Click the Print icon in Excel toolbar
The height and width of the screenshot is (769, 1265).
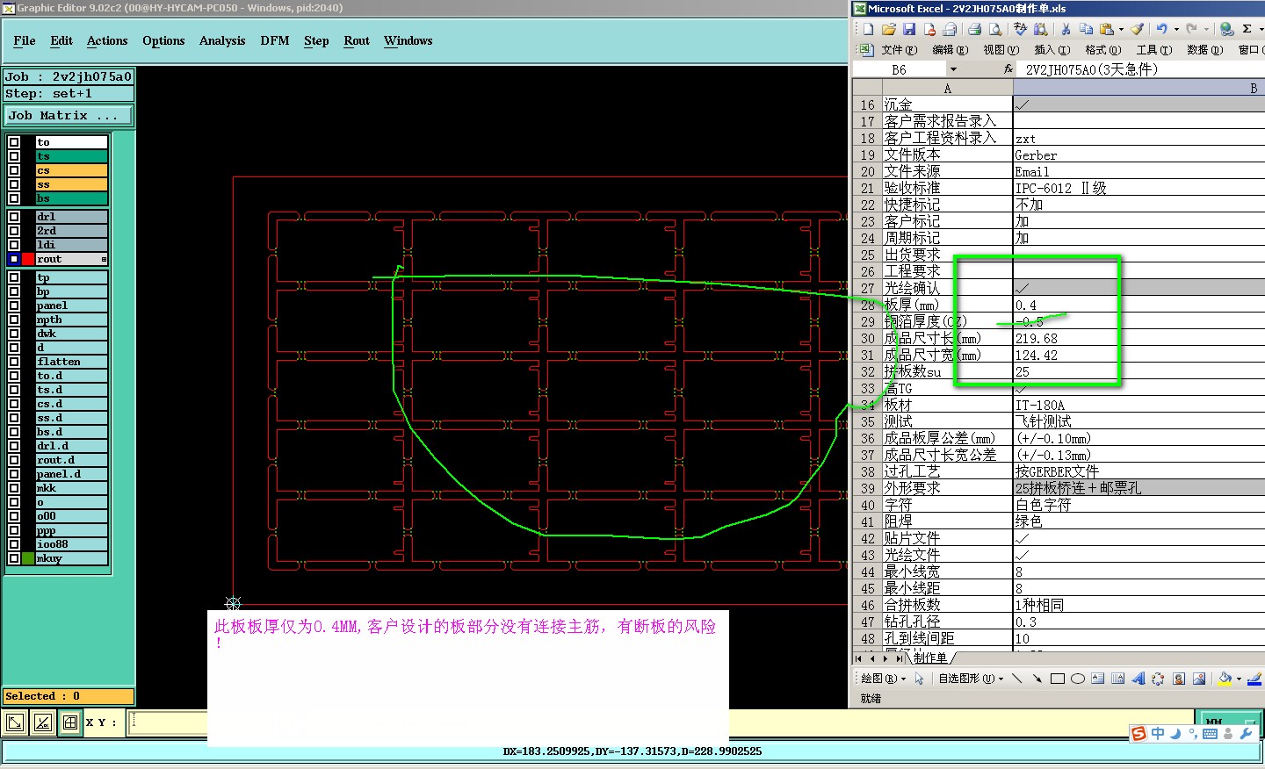click(x=974, y=29)
